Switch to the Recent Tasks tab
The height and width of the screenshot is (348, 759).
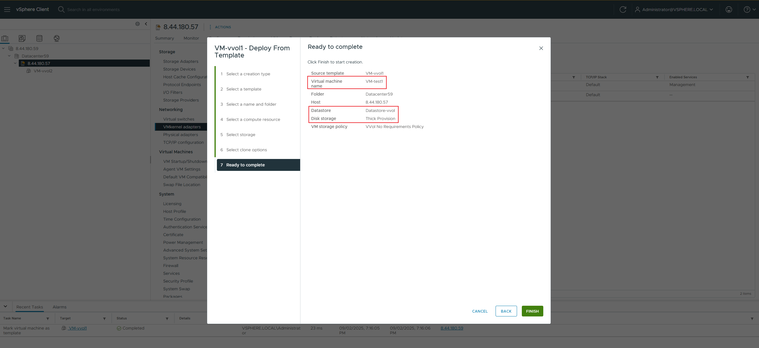30,307
